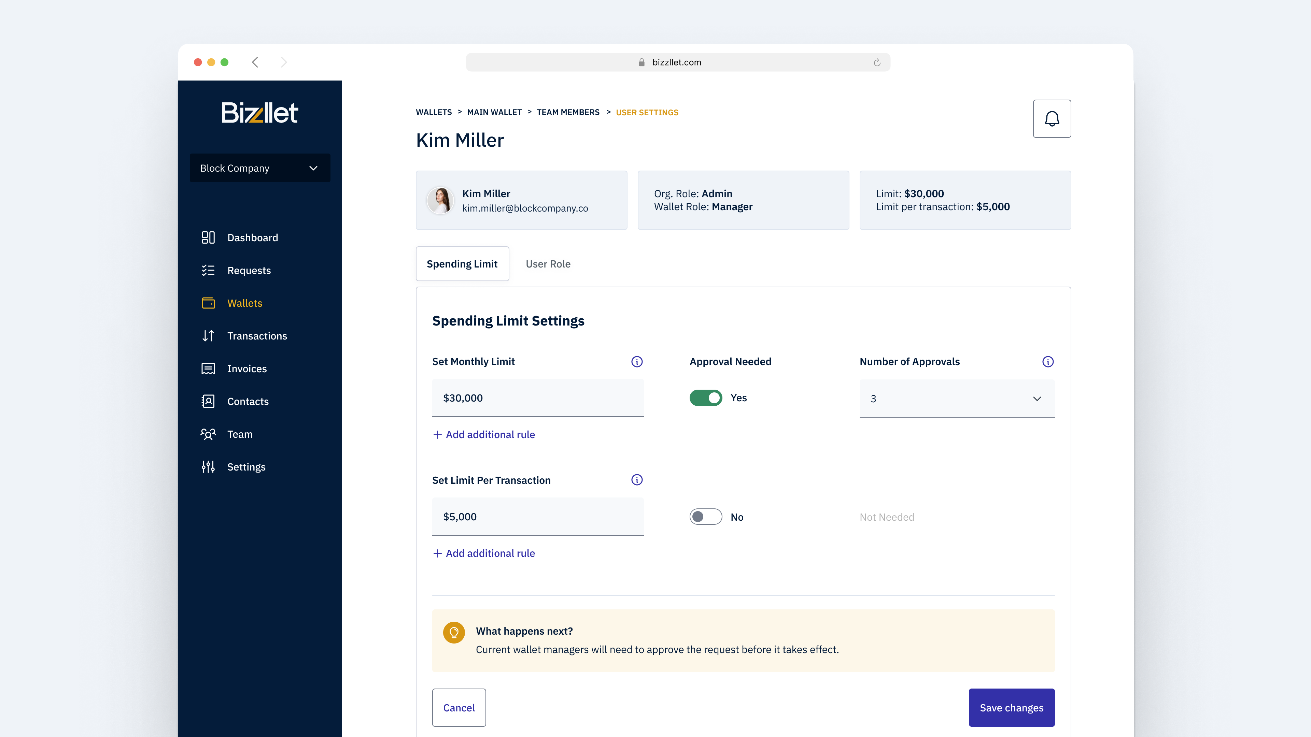The height and width of the screenshot is (737, 1311).
Task: Click the 'Limit: $30,000' summary text
Action: click(910, 193)
